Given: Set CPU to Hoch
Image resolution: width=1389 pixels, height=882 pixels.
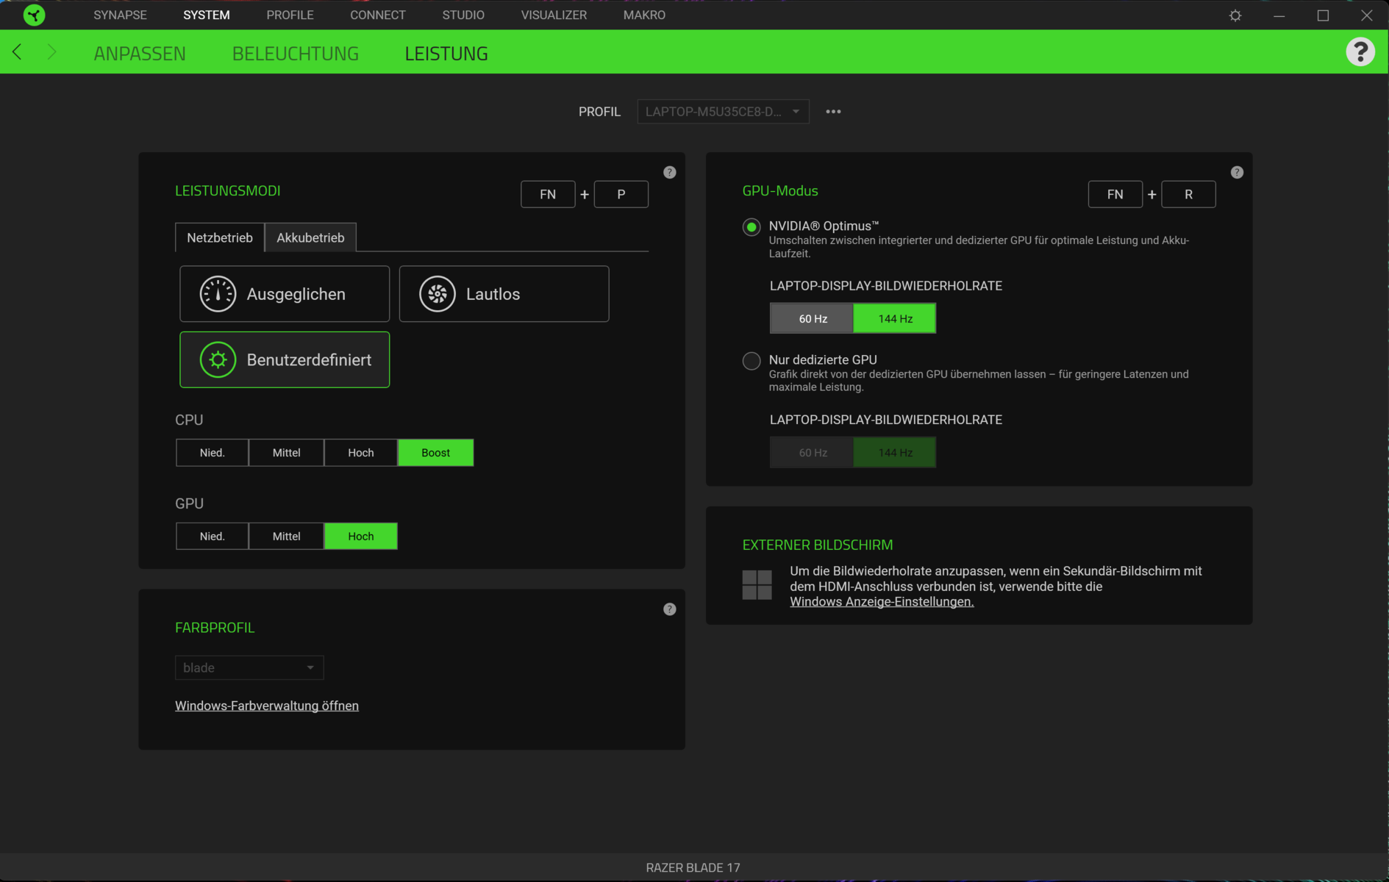Looking at the screenshot, I should pos(360,453).
